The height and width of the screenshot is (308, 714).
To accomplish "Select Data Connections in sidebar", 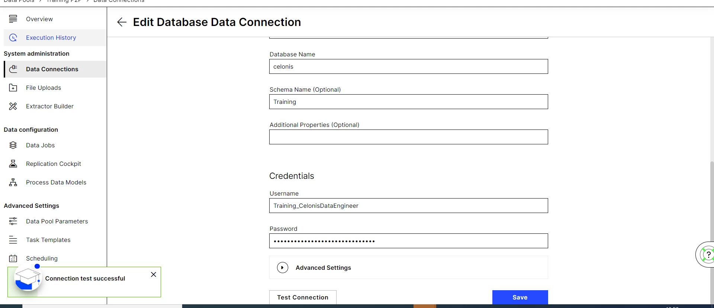I will coord(52,69).
